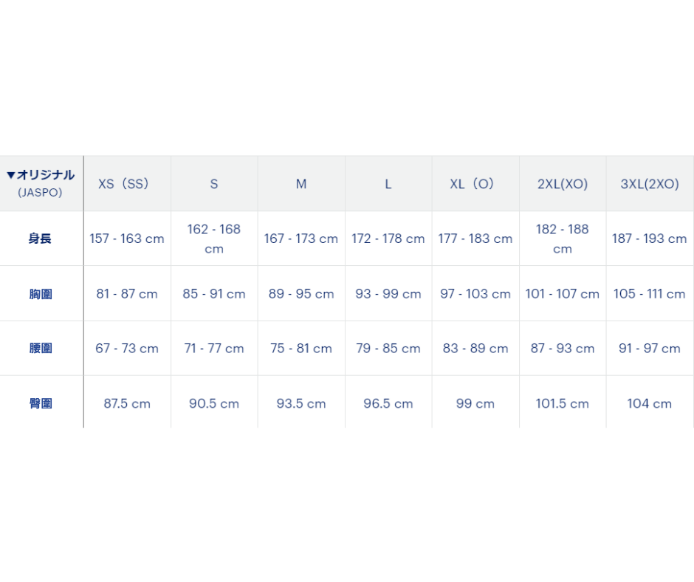
Task: Select the XS (SS) size column header
Action: pos(127,184)
